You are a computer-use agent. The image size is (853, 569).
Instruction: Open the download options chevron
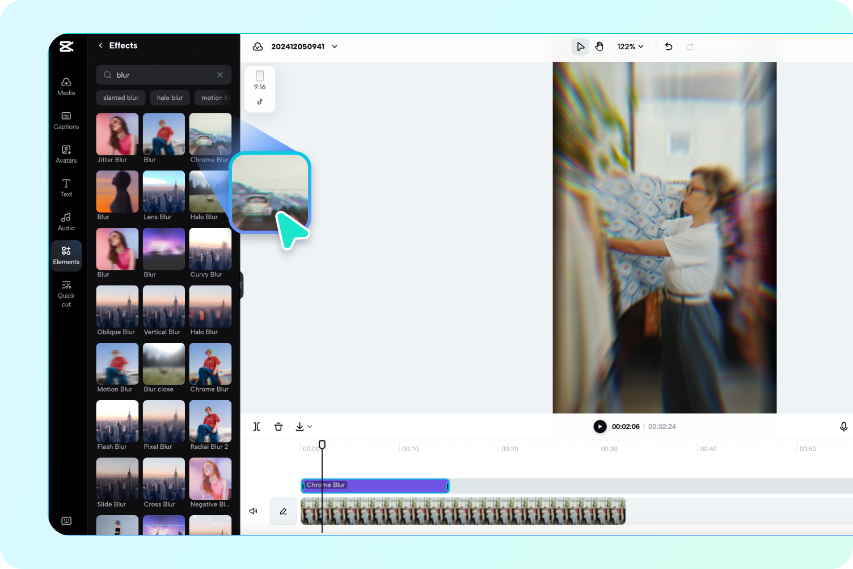coord(309,426)
